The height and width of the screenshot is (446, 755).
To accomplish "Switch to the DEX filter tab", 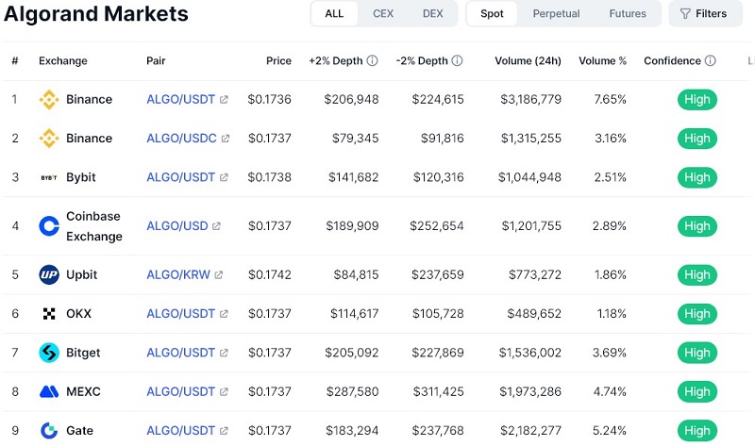I will click(x=432, y=13).
